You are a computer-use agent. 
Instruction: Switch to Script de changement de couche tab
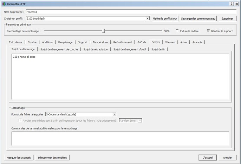[x=59, y=49]
